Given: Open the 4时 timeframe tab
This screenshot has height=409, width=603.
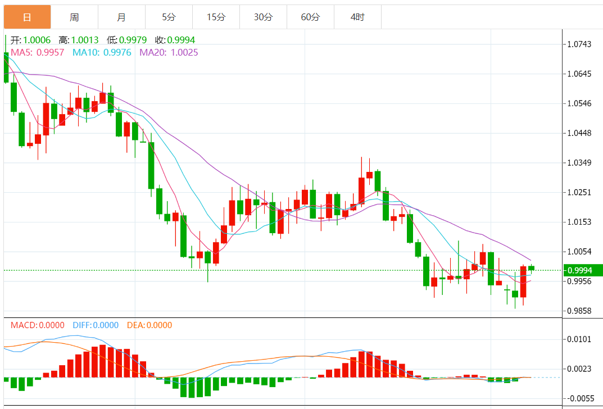Looking at the screenshot, I should tap(357, 17).
